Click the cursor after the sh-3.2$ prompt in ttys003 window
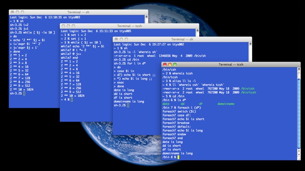Image resolution: width=305 pixels, height=171 pixels. click(x=24, y=93)
